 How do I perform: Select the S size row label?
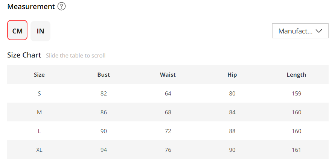(x=39, y=93)
